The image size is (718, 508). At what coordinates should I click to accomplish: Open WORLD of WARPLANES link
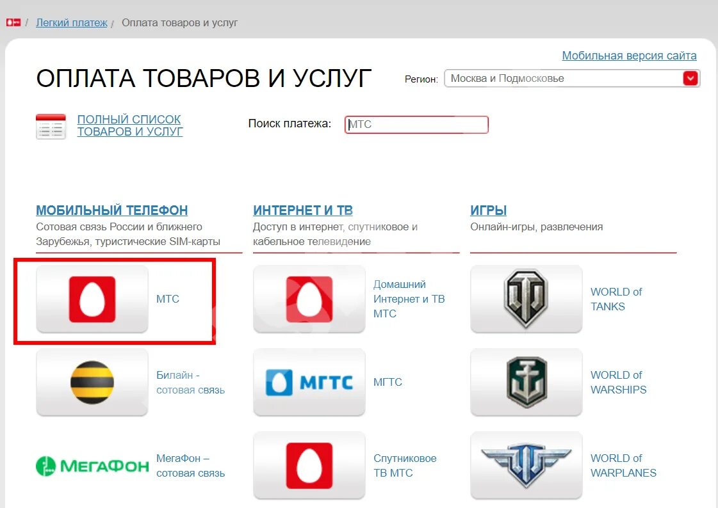(x=623, y=466)
